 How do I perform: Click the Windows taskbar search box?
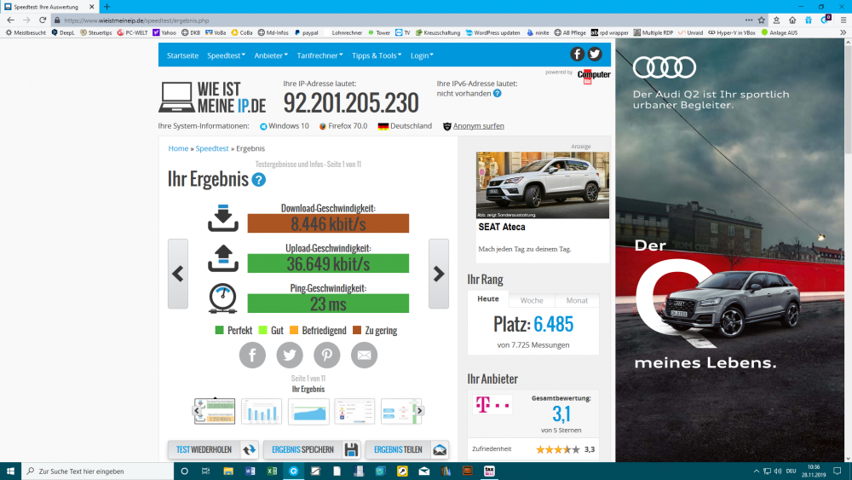[97, 471]
